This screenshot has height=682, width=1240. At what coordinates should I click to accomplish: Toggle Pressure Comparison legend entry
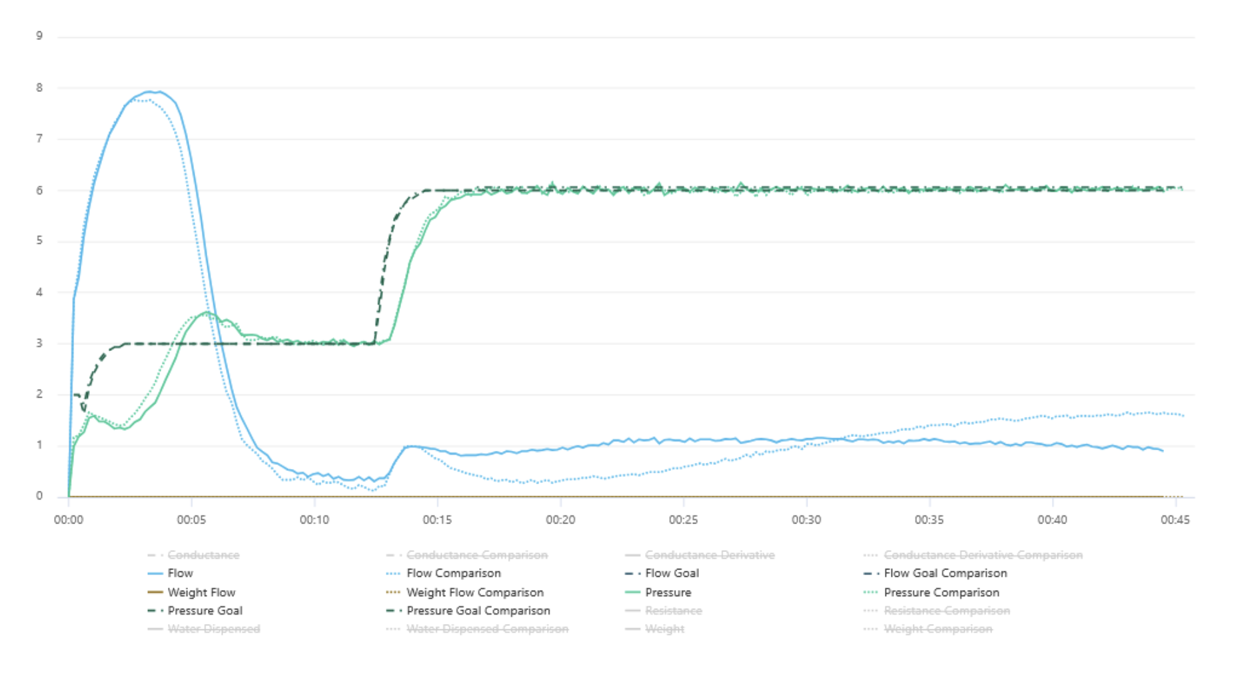click(x=931, y=592)
